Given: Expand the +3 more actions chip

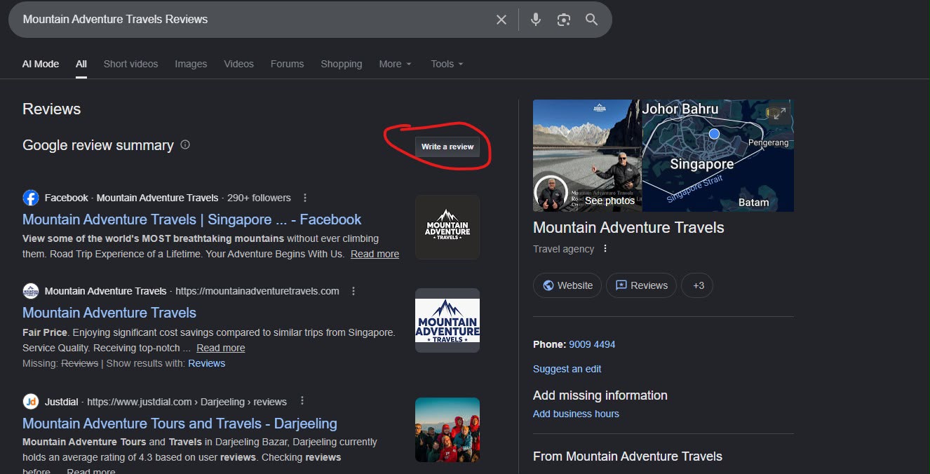Looking at the screenshot, I should coord(699,285).
